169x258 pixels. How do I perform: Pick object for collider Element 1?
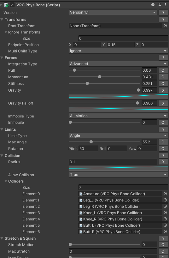point(165,200)
